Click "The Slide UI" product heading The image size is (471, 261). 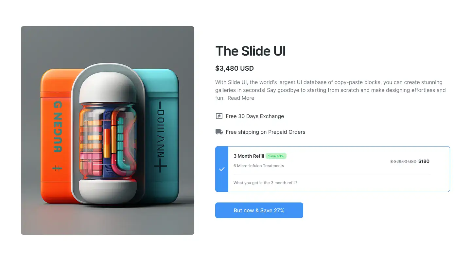(x=251, y=51)
